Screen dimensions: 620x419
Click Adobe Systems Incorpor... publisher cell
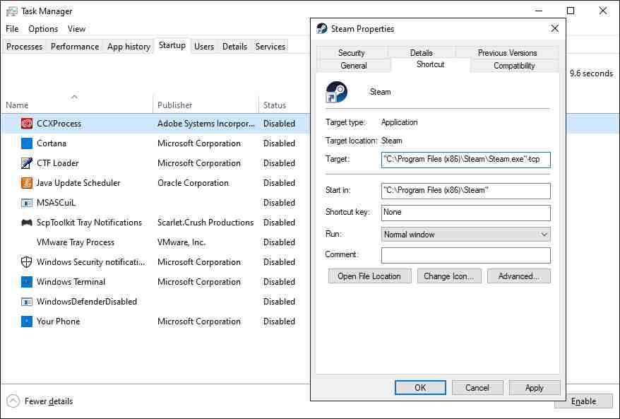point(206,124)
